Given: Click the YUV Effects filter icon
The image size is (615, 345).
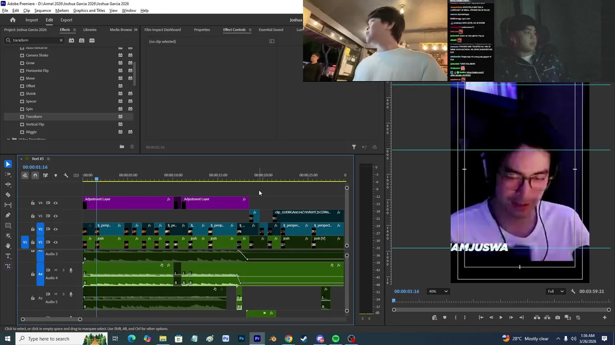Looking at the screenshot, I should pos(92,40).
